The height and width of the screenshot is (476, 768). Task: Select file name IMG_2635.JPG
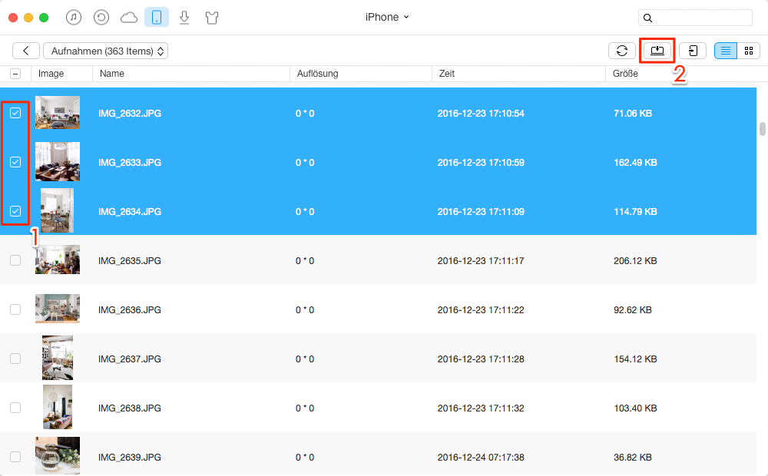point(129,260)
